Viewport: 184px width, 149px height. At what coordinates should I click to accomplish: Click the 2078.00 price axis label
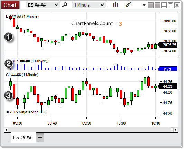(170, 31)
